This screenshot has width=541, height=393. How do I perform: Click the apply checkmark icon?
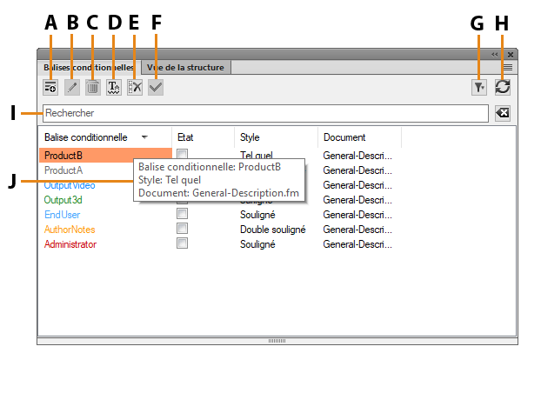click(x=156, y=87)
